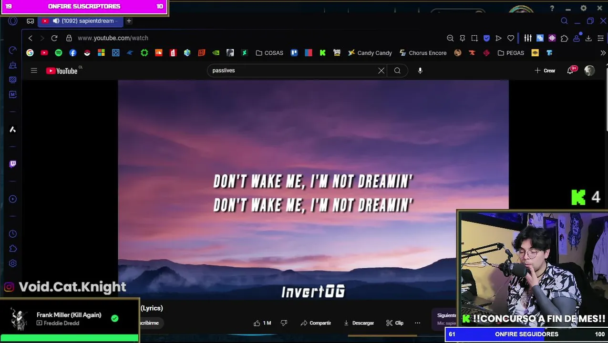
Task: Open the green Kick bookmark
Action: [x=323, y=53]
